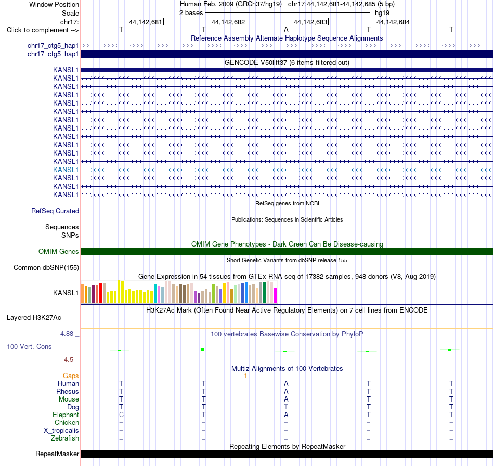The image size is (494, 466).
Task: Click the 'Window Position' label
Action: (54, 4)
